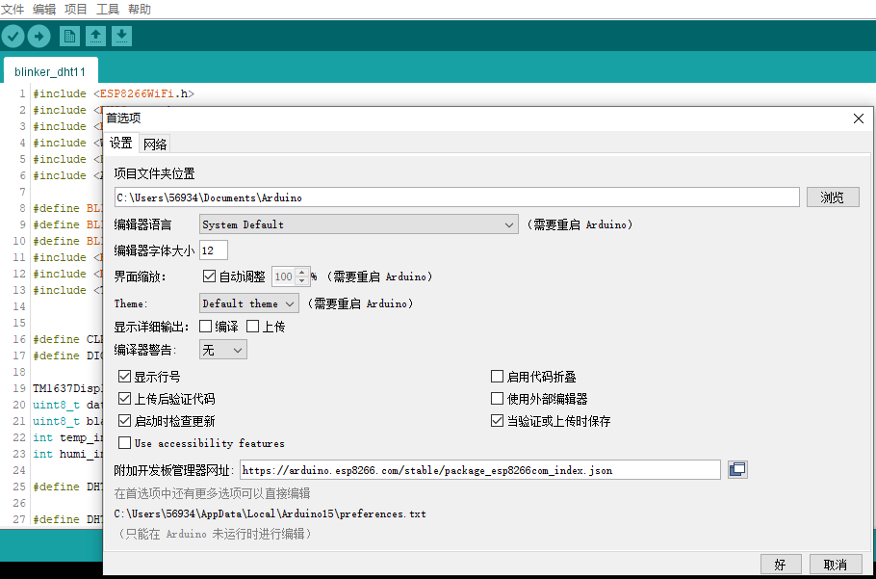This screenshot has width=876, height=579.
Task: Toggle the 自动调整 interface scale checkbox
Action: pyautogui.click(x=209, y=276)
